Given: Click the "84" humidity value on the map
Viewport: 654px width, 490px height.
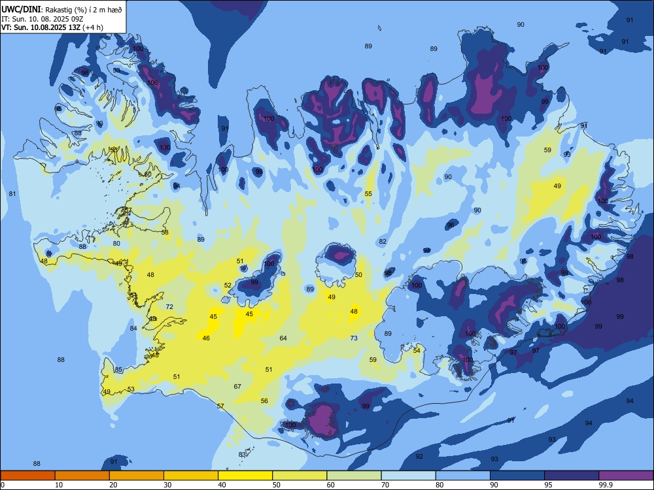Looking at the screenshot, I should tap(133, 329).
